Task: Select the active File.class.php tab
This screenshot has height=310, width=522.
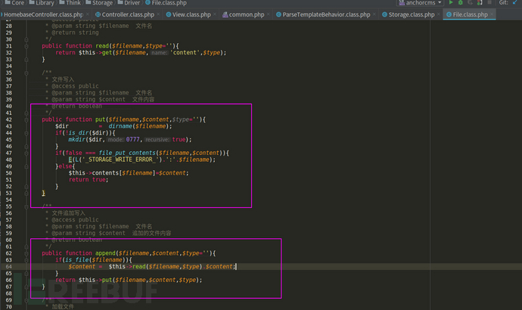Action: 470,14
